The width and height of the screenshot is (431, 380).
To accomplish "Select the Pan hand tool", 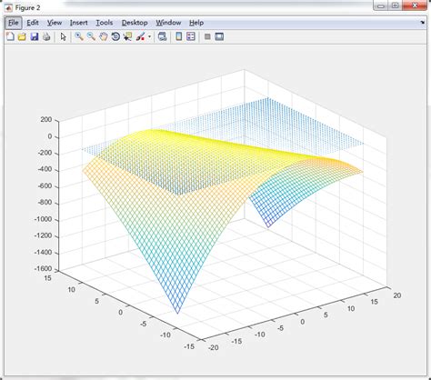I will tap(104, 36).
